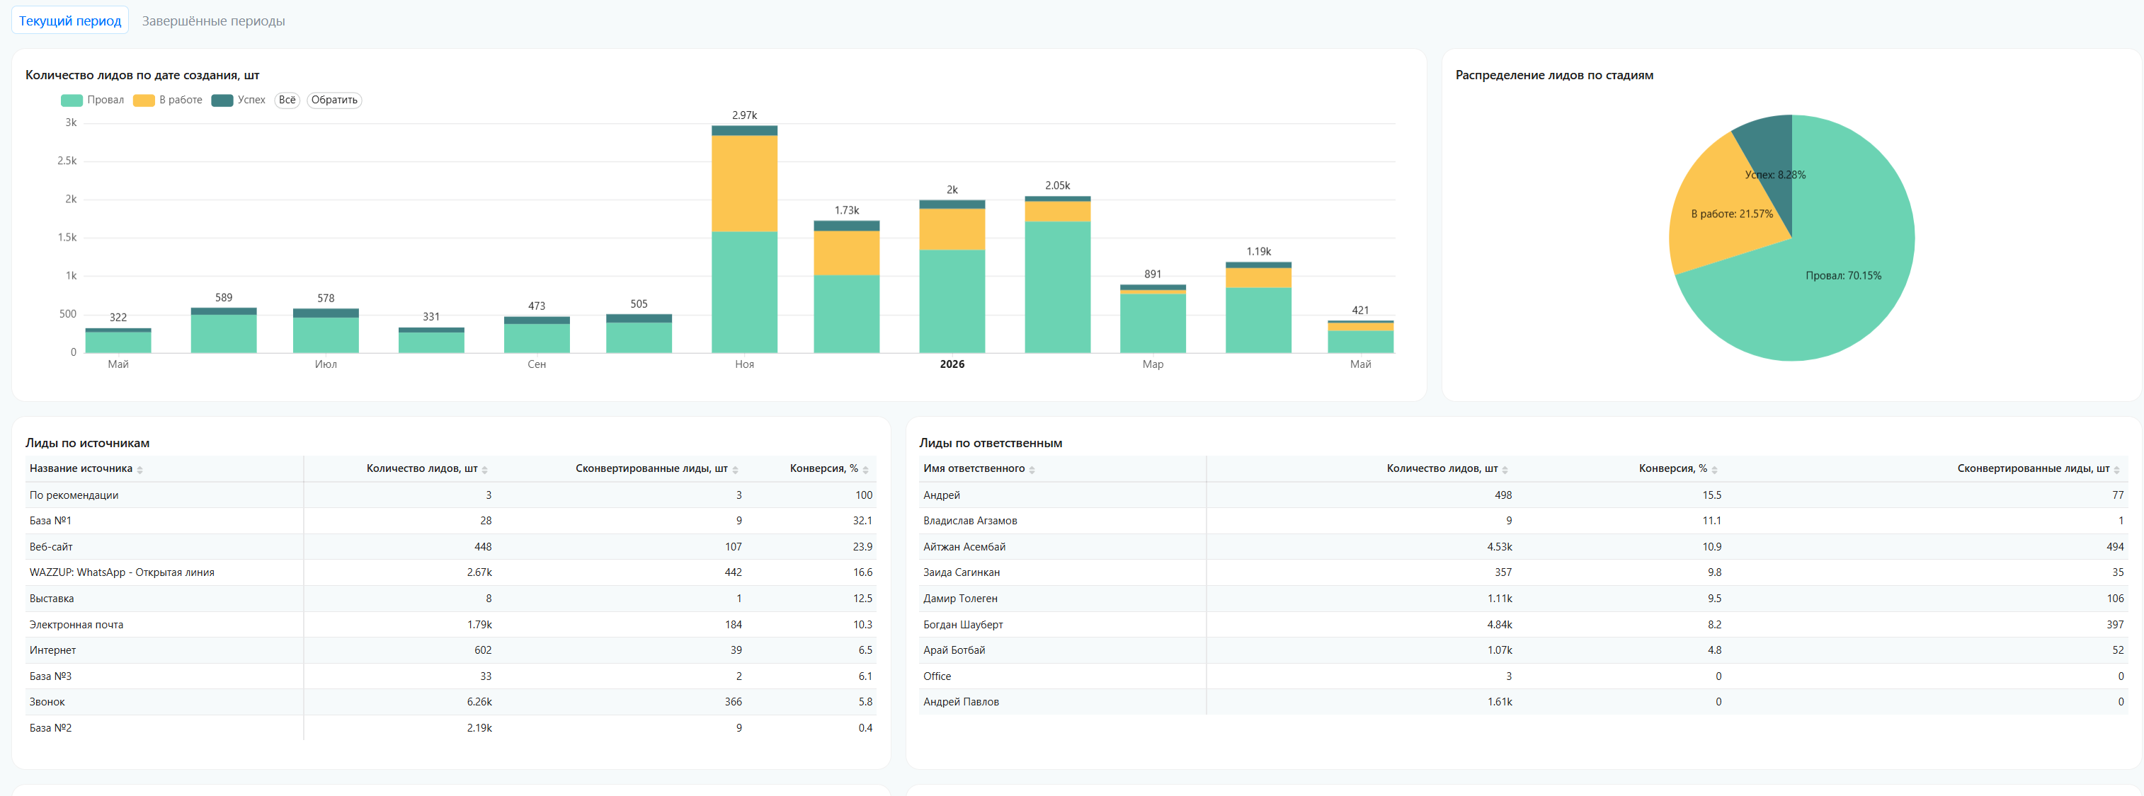Sort sources table by Название источника
2144x796 pixels.
[86, 469]
